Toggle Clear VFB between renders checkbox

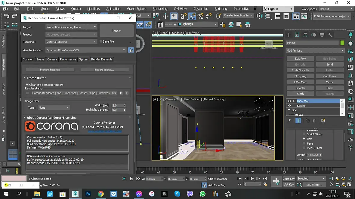tap(27, 85)
